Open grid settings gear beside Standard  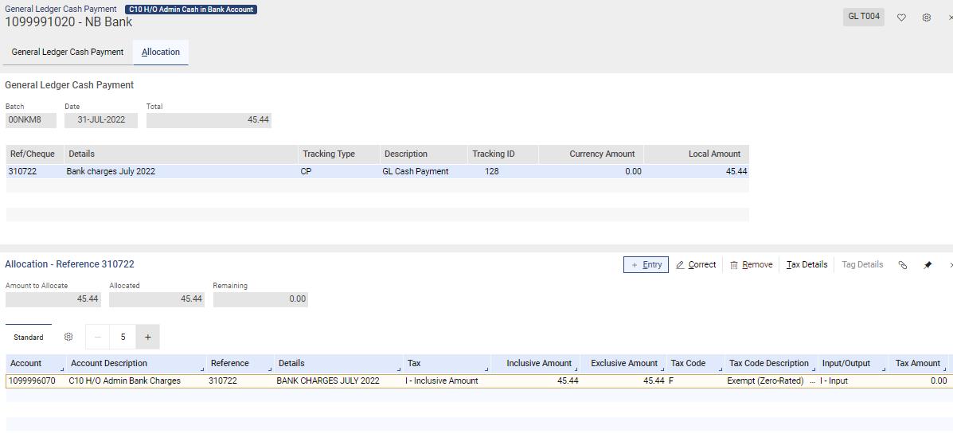coord(68,337)
